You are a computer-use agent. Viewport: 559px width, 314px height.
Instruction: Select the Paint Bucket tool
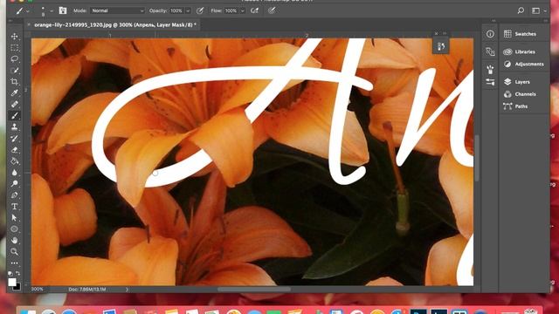[x=14, y=161]
